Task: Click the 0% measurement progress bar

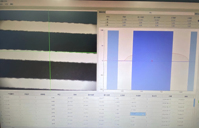Action: click(150, 13)
